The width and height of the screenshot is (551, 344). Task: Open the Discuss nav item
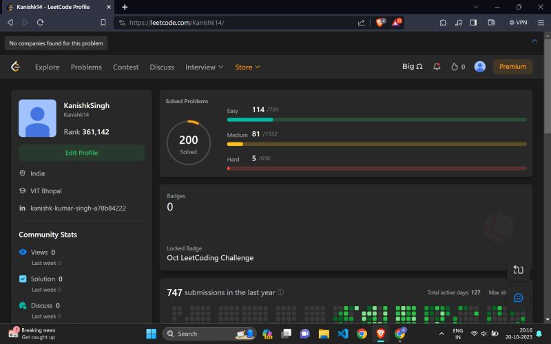162,67
